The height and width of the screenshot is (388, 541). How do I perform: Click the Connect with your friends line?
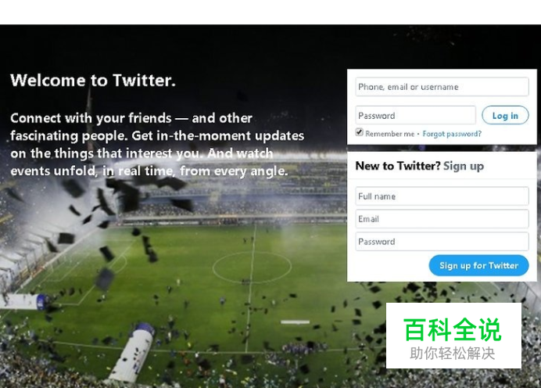point(131,118)
